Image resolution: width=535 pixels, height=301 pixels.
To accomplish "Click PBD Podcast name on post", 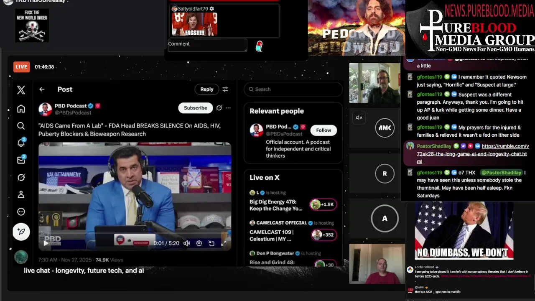I will (x=71, y=106).
